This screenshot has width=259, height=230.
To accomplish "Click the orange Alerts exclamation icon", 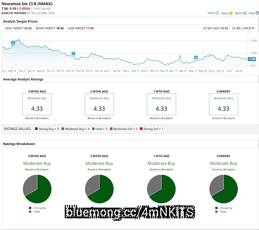I will coord(231,13).
